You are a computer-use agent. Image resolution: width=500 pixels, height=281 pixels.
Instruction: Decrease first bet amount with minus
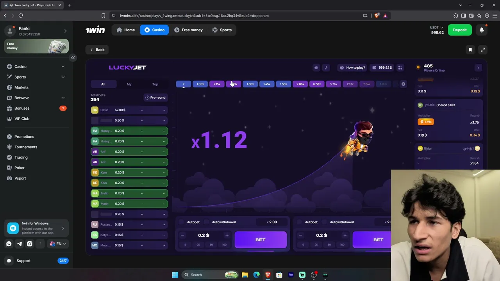click(182, 235)
